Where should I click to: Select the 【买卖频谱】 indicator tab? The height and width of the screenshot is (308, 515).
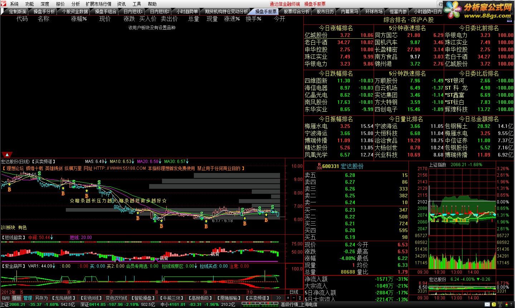(x=257, y=298)
